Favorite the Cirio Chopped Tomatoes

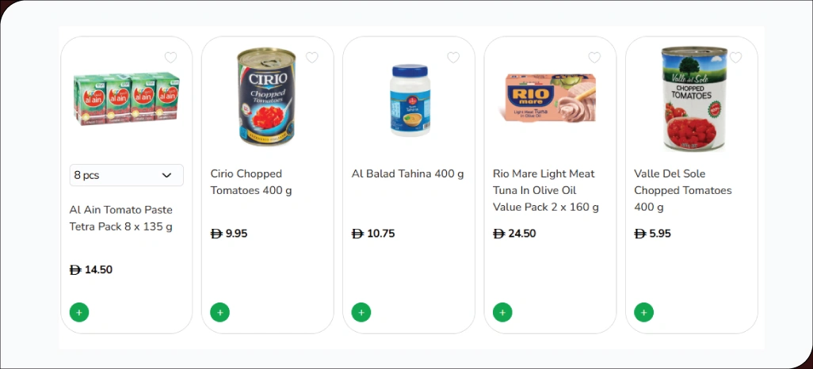[x=311, y=57]
